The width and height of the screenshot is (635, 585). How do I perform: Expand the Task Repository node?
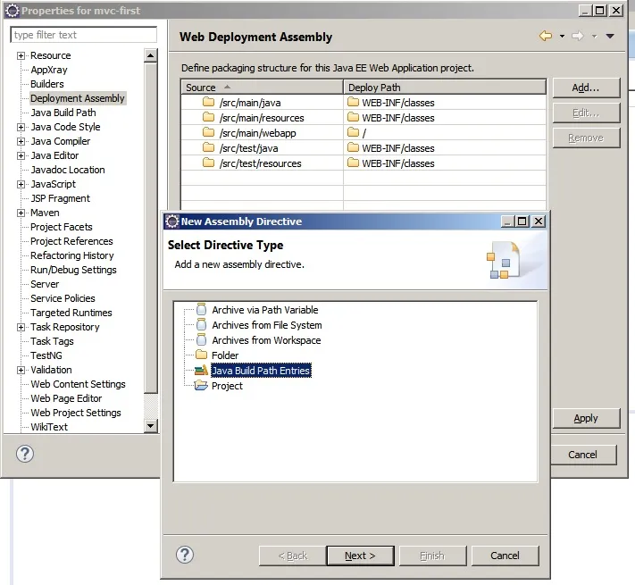tap(21, 327)
